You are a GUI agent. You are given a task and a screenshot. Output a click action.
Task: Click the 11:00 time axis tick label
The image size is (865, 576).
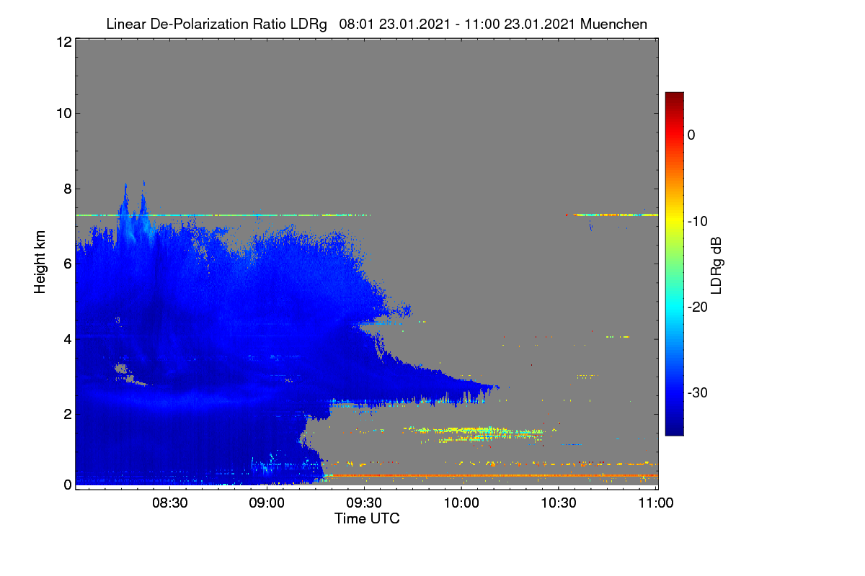coord(657,503)
